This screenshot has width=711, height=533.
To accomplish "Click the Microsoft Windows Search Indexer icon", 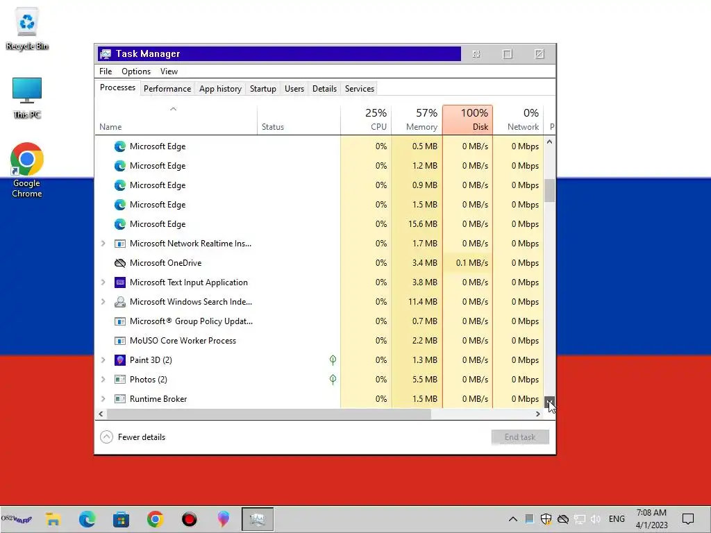I will pyautogui.click(x=119, y=302).
